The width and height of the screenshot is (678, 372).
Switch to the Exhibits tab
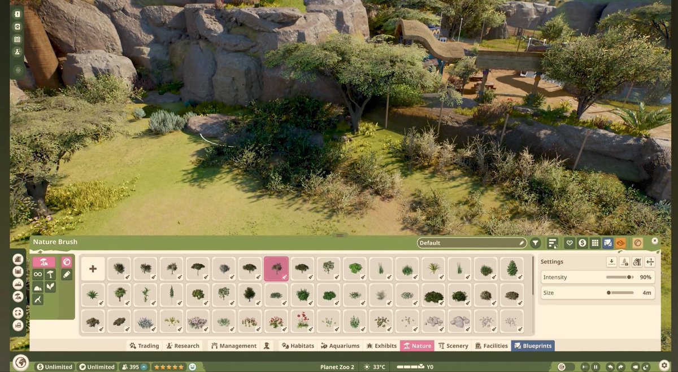(x=381, y=346)
